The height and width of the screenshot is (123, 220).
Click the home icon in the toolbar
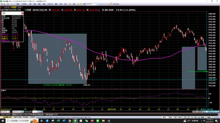2,4
